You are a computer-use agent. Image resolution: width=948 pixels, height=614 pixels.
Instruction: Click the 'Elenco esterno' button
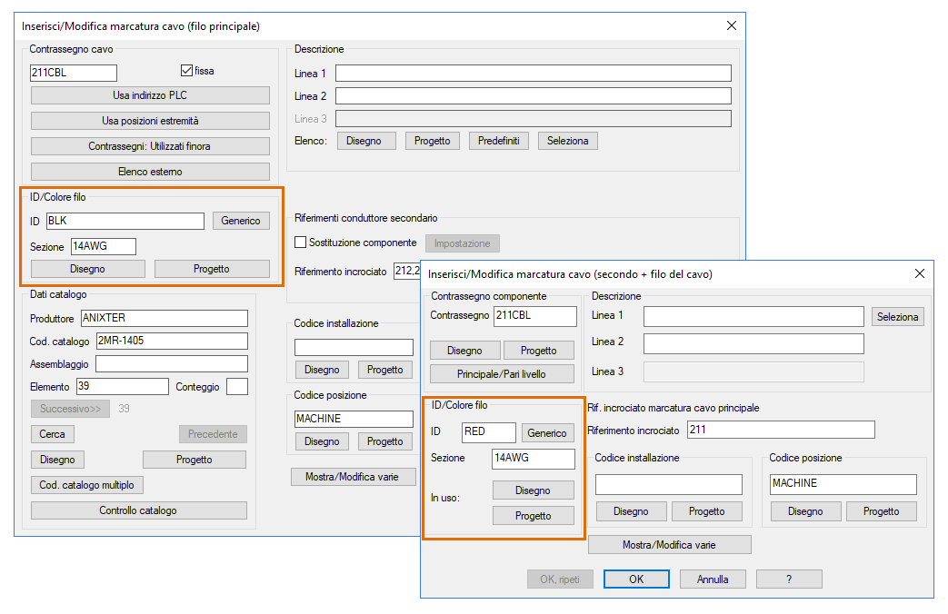pos(150,172)
